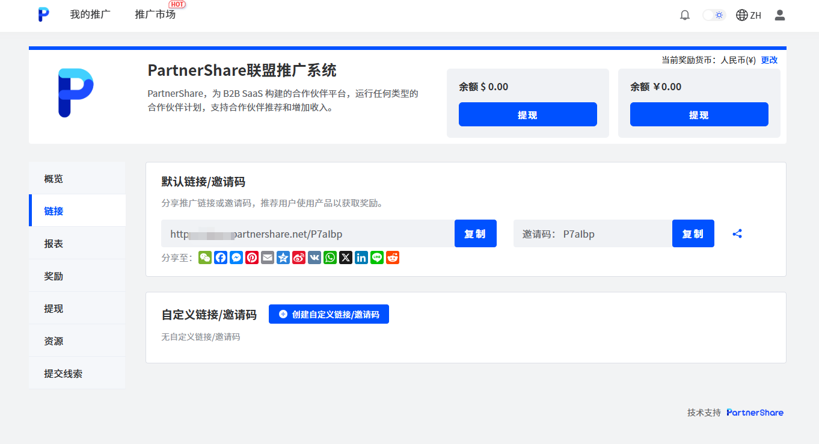Open 推广市场 in top navigation
The width and height of the screenshot is (819, 444).
(155, 14)
